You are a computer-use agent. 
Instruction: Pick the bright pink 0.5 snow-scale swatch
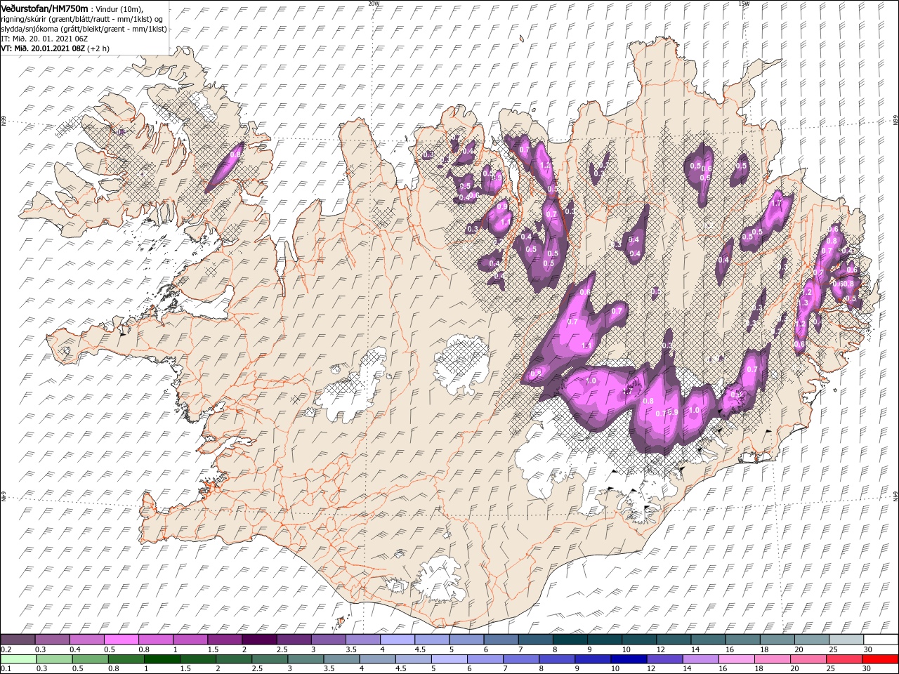click(x=121, y=640)
